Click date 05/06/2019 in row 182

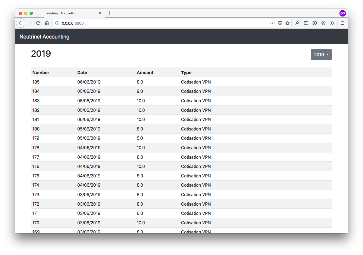click(x=89, y=110)
